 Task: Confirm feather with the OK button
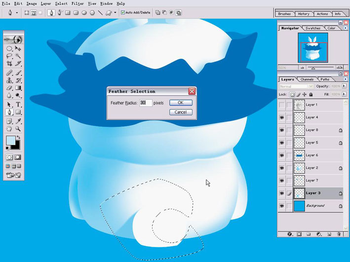click(x=181, y=103)
